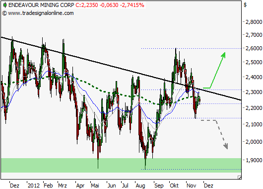Click the 2,6000 price axis label
The height and width of the screenshot is (189, 263).
[254, 48]
